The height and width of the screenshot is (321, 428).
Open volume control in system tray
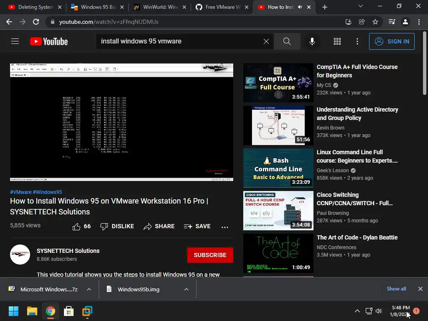[379, 311]
